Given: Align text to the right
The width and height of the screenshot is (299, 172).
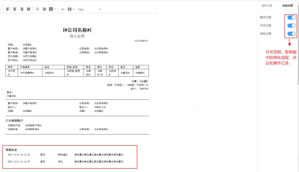Looking at the screenshot, I should point(21,9).
